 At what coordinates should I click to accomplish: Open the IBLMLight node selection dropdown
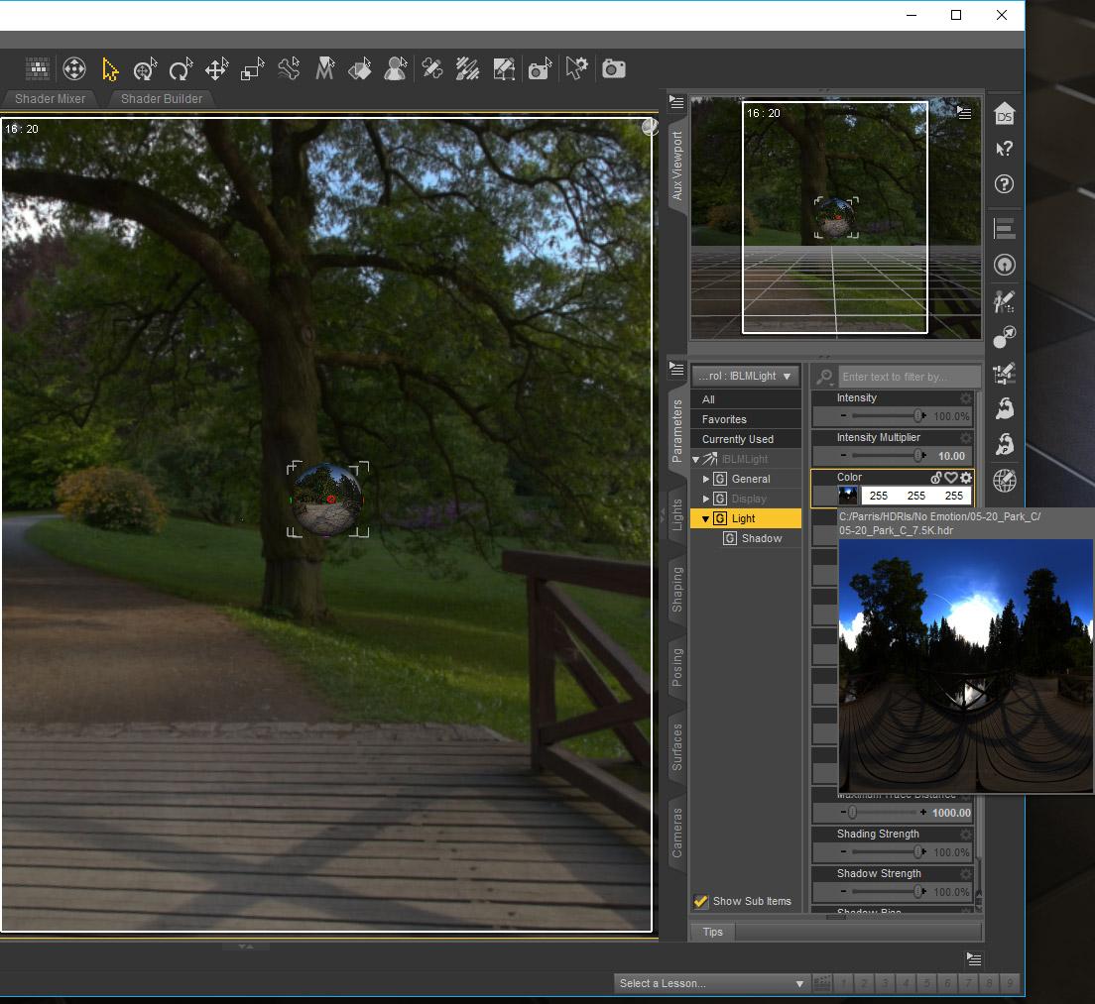pyautogui.click(x=745, y=376)
